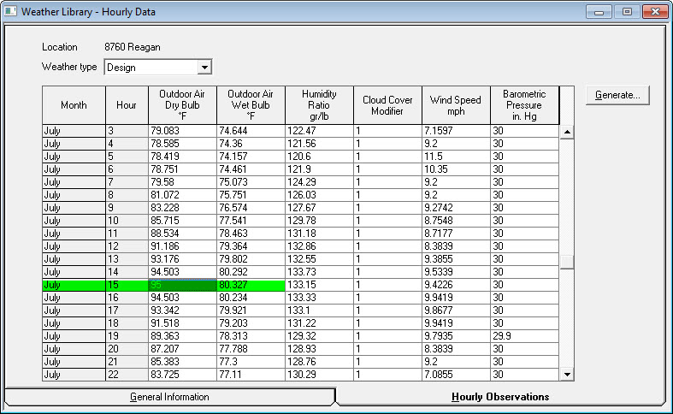Image resolution: width=673 pixels, height=414 pixels.
Task: Click humidity ratio value 132.55
Action: tap(319, 259)
